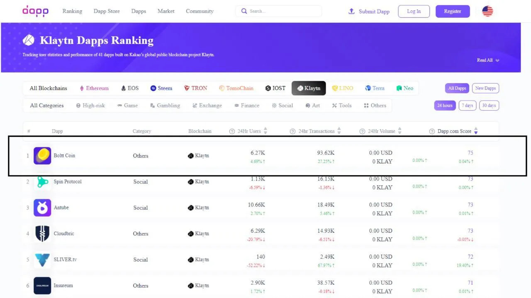Click Klaytn blockchain icon in Insureum row
This screenshot has height=298, width=531.
[191, 286]
